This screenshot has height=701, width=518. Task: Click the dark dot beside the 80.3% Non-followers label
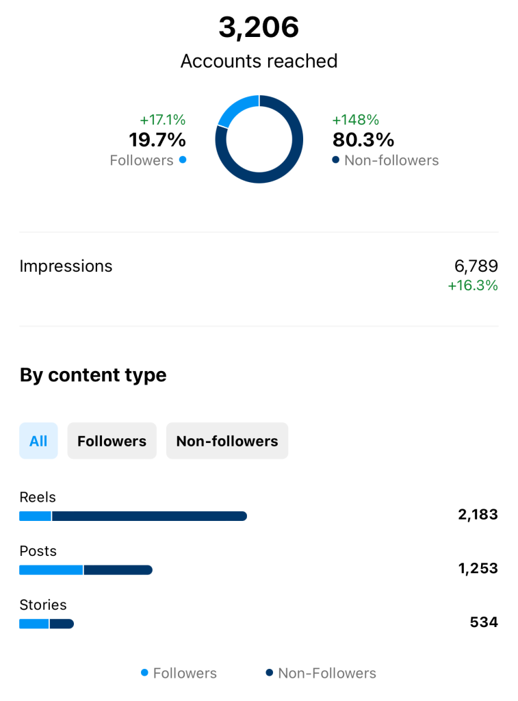(335, 160)
